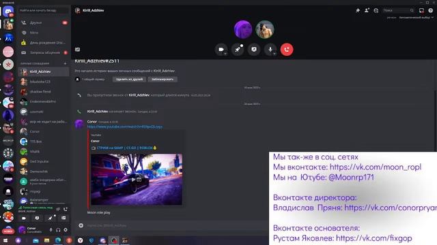437x245 pixels.
Task: Disconnect from voice in bottom-left panel
Action: [x=66, y=209]
